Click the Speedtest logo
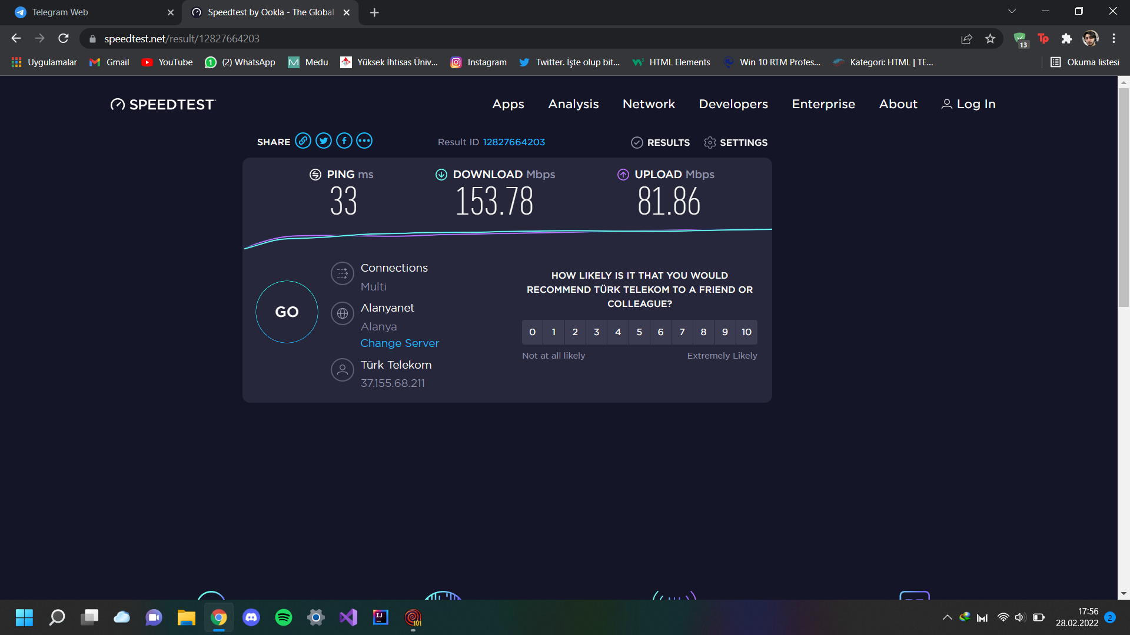 [163, 104]
